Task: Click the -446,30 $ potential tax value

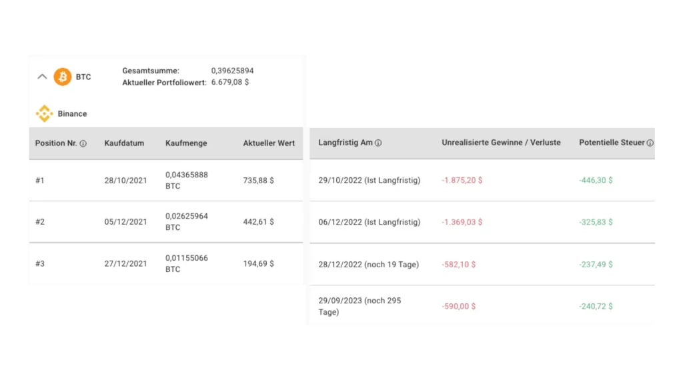Action: click(x=596, y=181)
